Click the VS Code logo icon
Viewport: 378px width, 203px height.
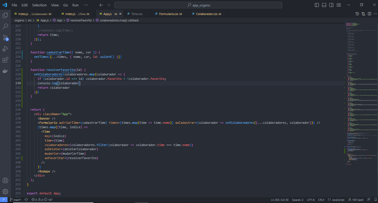click(5, 5)
